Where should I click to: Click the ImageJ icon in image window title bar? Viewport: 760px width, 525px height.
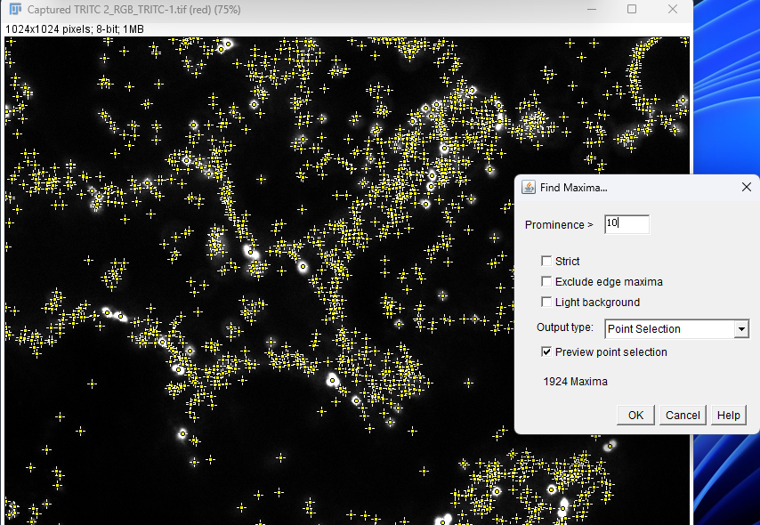15,9
